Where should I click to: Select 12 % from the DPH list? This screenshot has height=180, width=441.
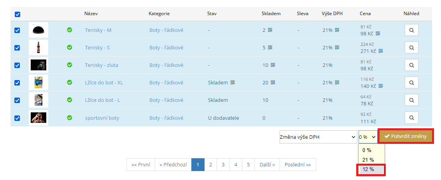pyautogui.click(x=370, y=170)
